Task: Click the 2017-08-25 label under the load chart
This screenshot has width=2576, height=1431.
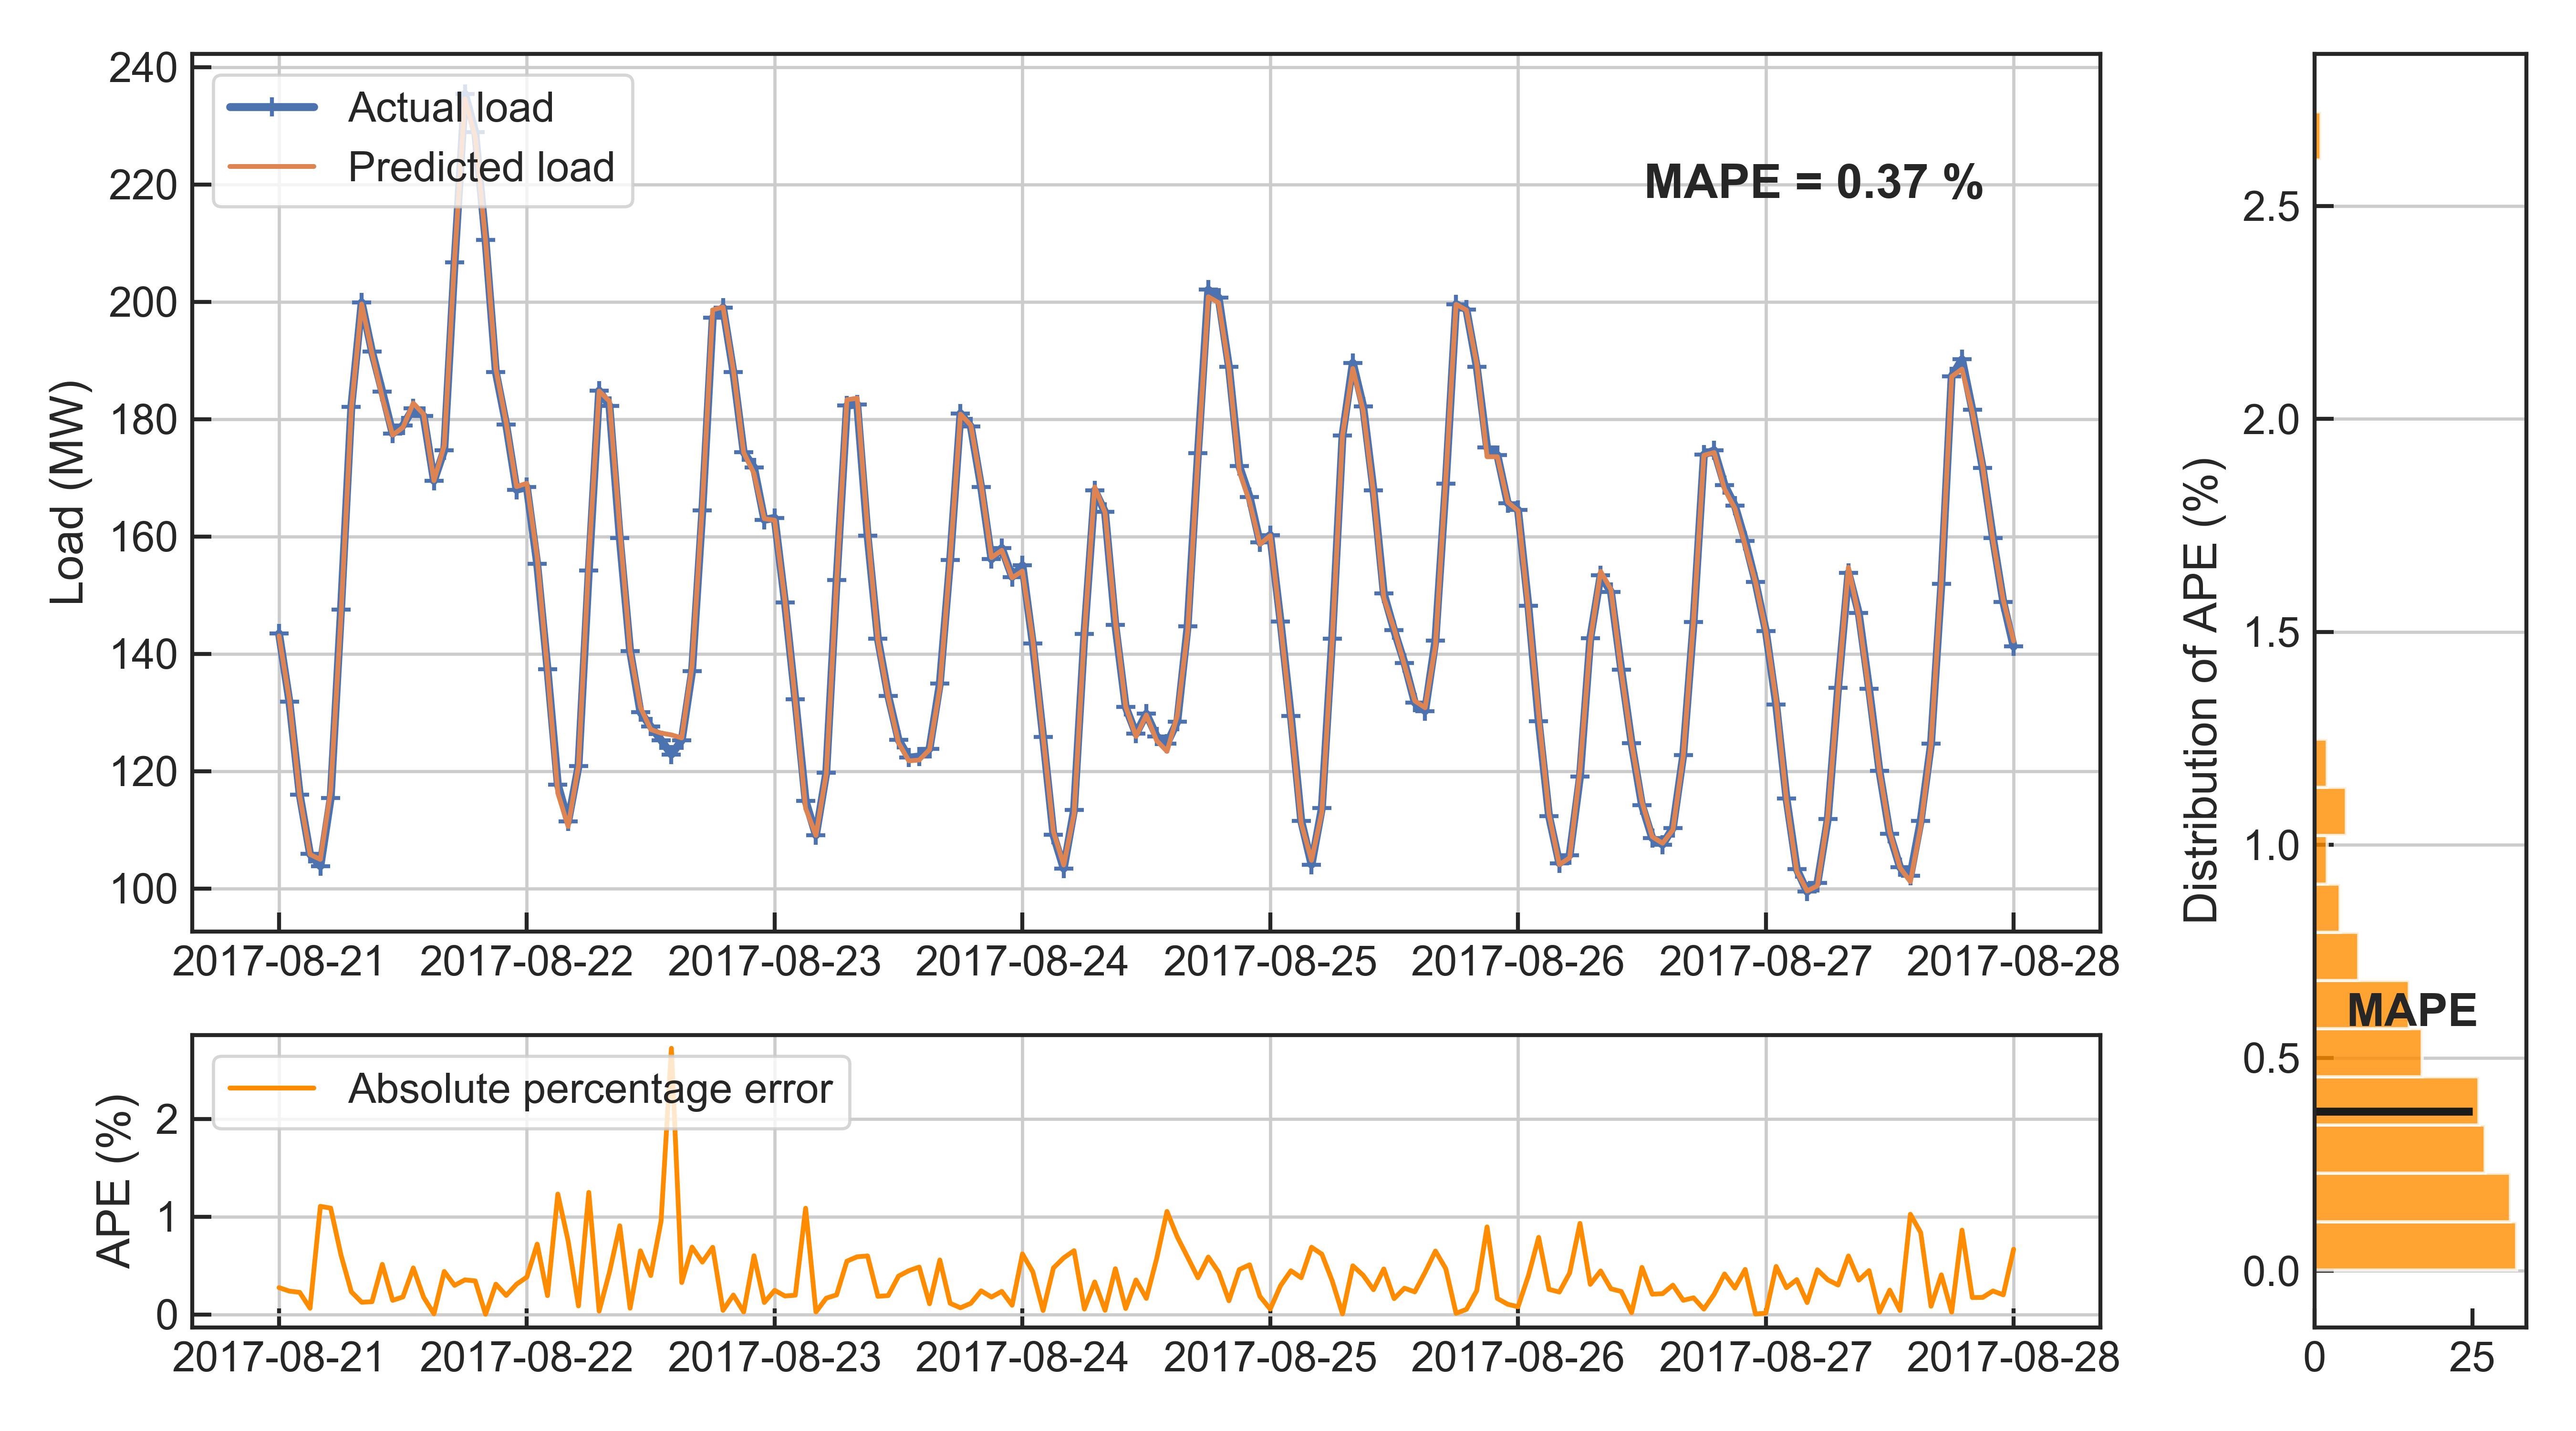Action: tap(1270, 962)
